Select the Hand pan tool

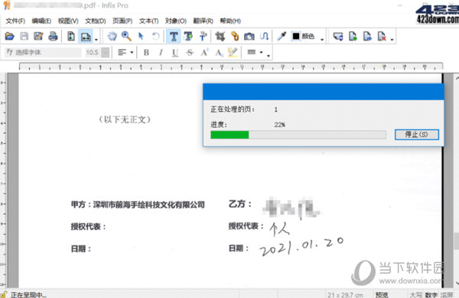[112, 36]
